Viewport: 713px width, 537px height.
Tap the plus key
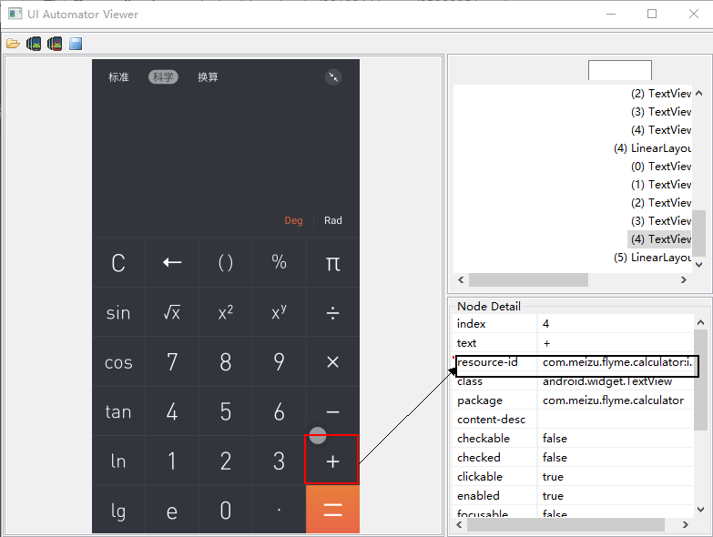[332, 460]
